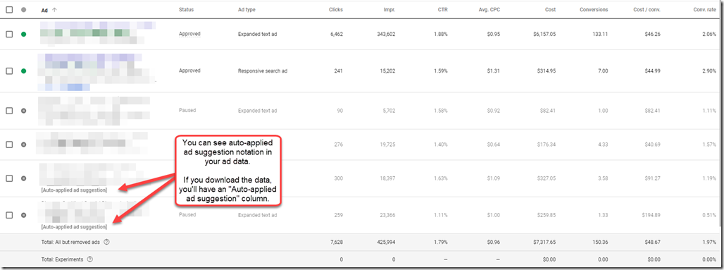Click the $194.89 cost per conversion value
The height and width of the screenshot is (270, 724).
[x=651, y=215]
